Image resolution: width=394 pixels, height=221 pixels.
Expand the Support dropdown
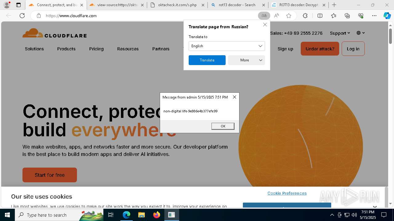340,33
